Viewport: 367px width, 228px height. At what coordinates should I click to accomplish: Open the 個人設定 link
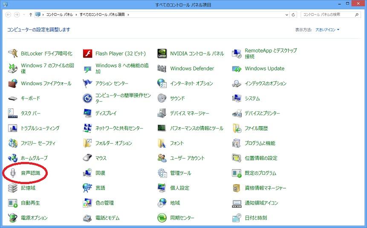pos(179,188)
